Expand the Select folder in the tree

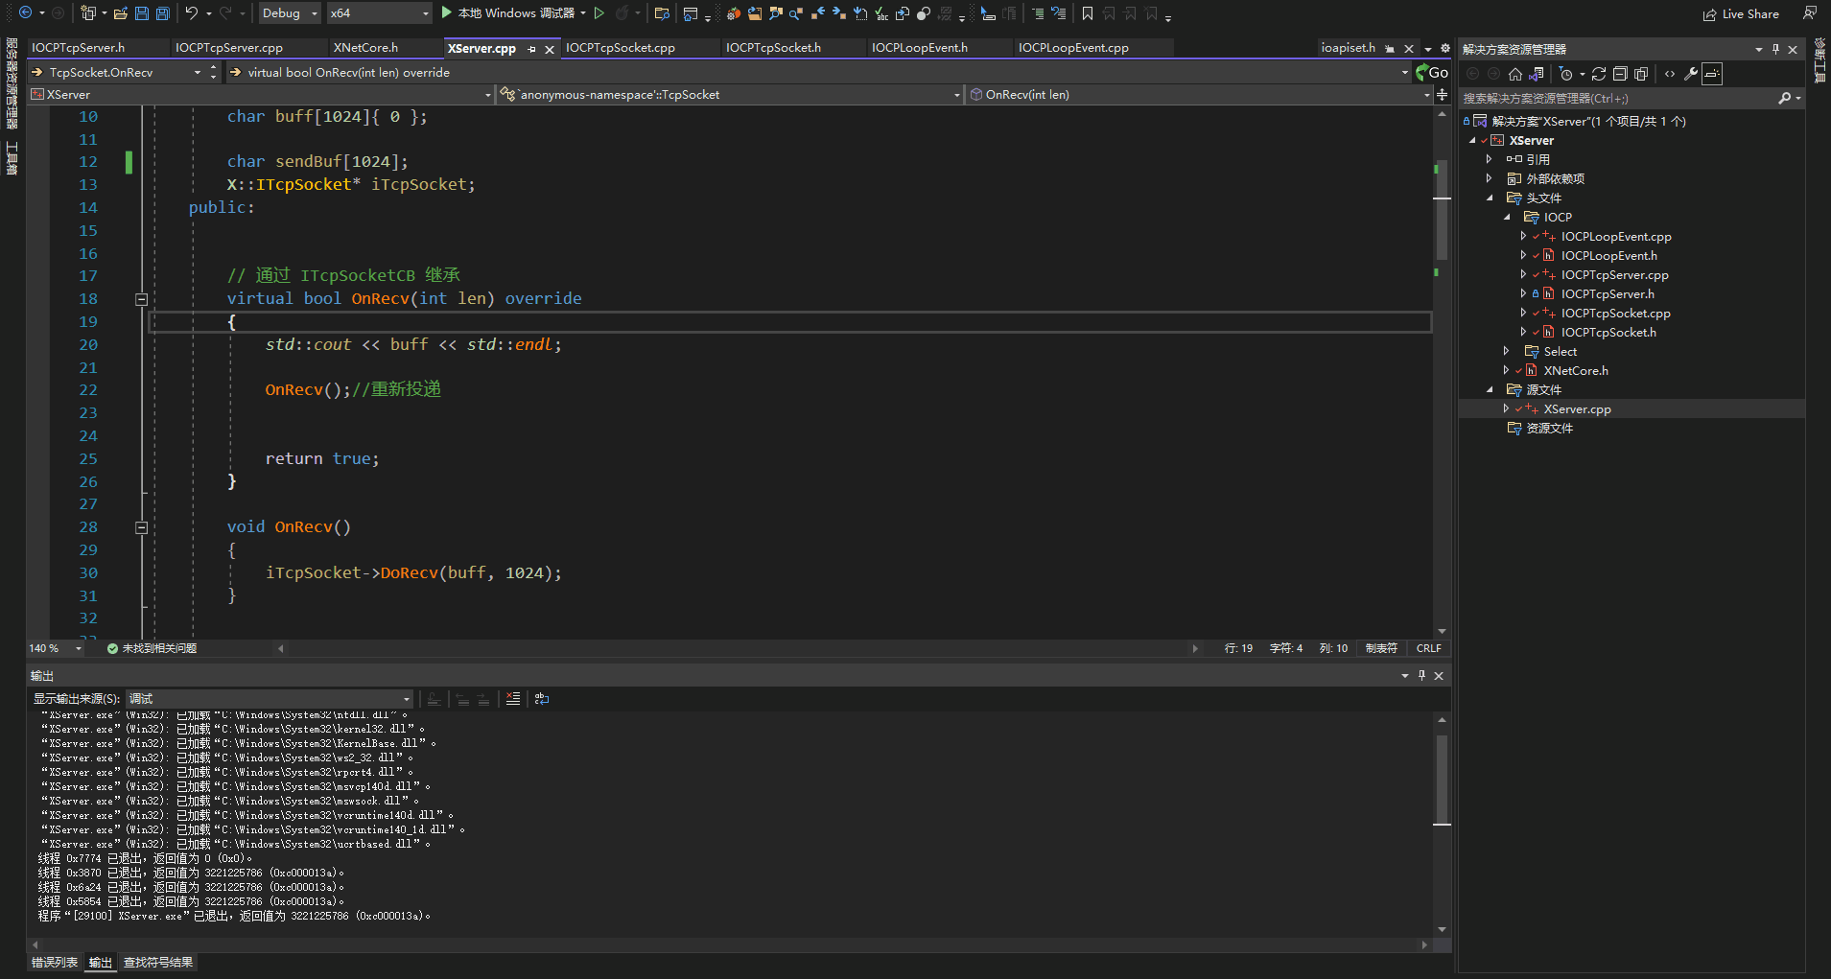point(1507,351)
